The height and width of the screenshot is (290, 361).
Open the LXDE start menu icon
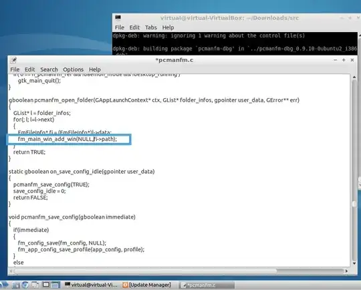point(4,285)
